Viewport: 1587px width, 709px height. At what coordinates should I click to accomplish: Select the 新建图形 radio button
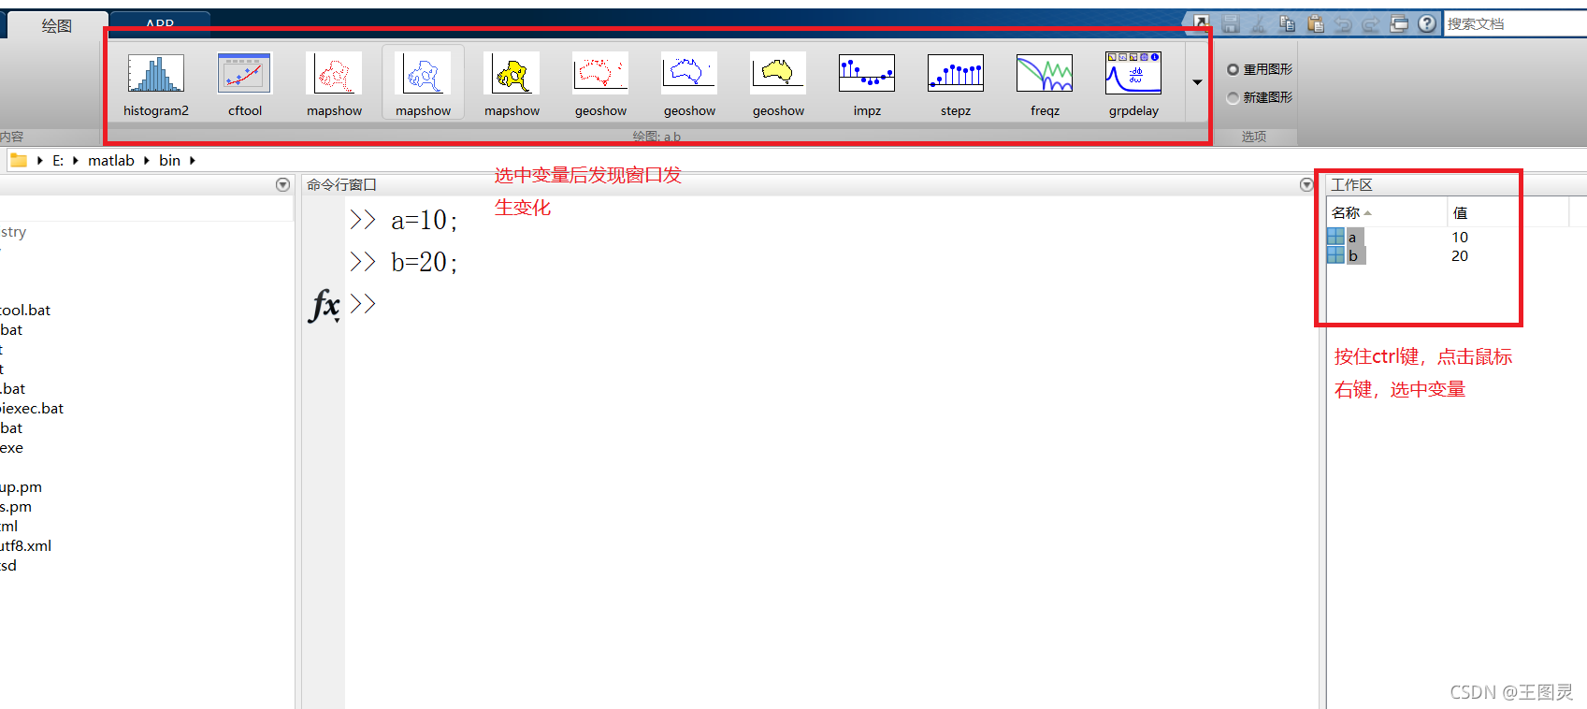(1233, 97)
